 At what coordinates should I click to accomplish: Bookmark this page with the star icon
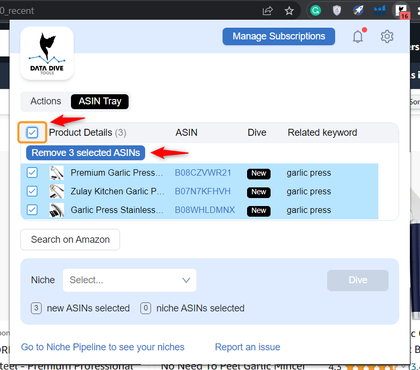click(289, 11)
